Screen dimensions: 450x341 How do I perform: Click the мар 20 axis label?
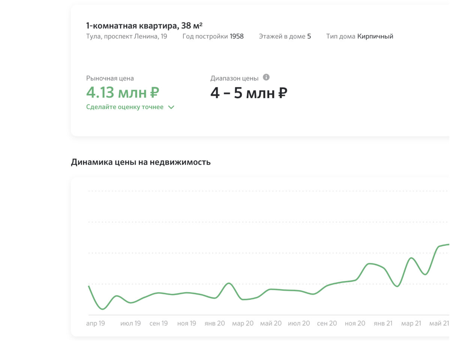click(x=243, y=323)
